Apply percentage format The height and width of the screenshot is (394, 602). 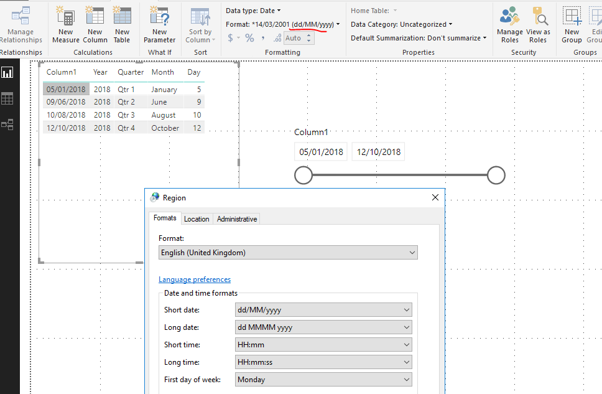[249, 38]
